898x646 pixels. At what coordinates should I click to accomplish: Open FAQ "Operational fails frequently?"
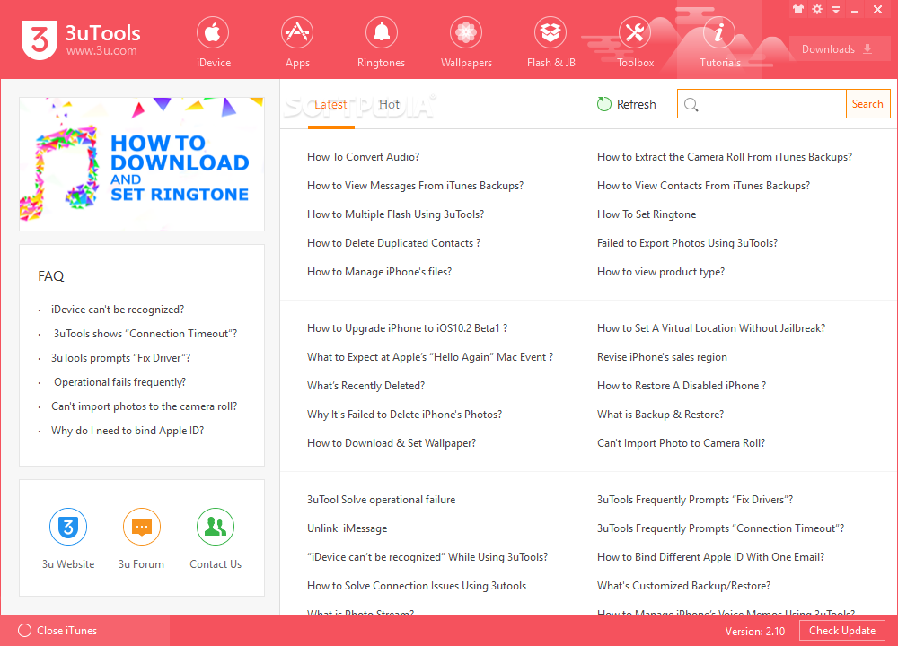coord(119,382)
